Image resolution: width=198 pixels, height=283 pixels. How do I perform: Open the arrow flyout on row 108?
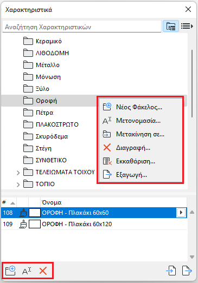coord(181,213)
